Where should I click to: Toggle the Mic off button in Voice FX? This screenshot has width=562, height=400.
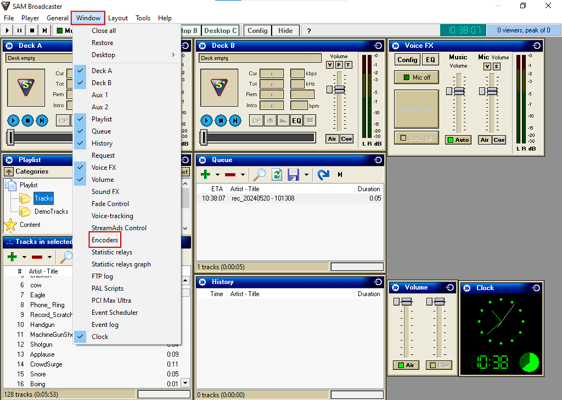click(x=416, y=77)
